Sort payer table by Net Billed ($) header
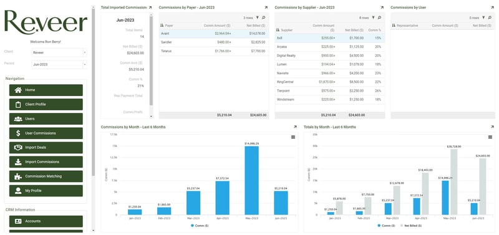The height and width of the screenshot is (235, 499). click(256, 26)
